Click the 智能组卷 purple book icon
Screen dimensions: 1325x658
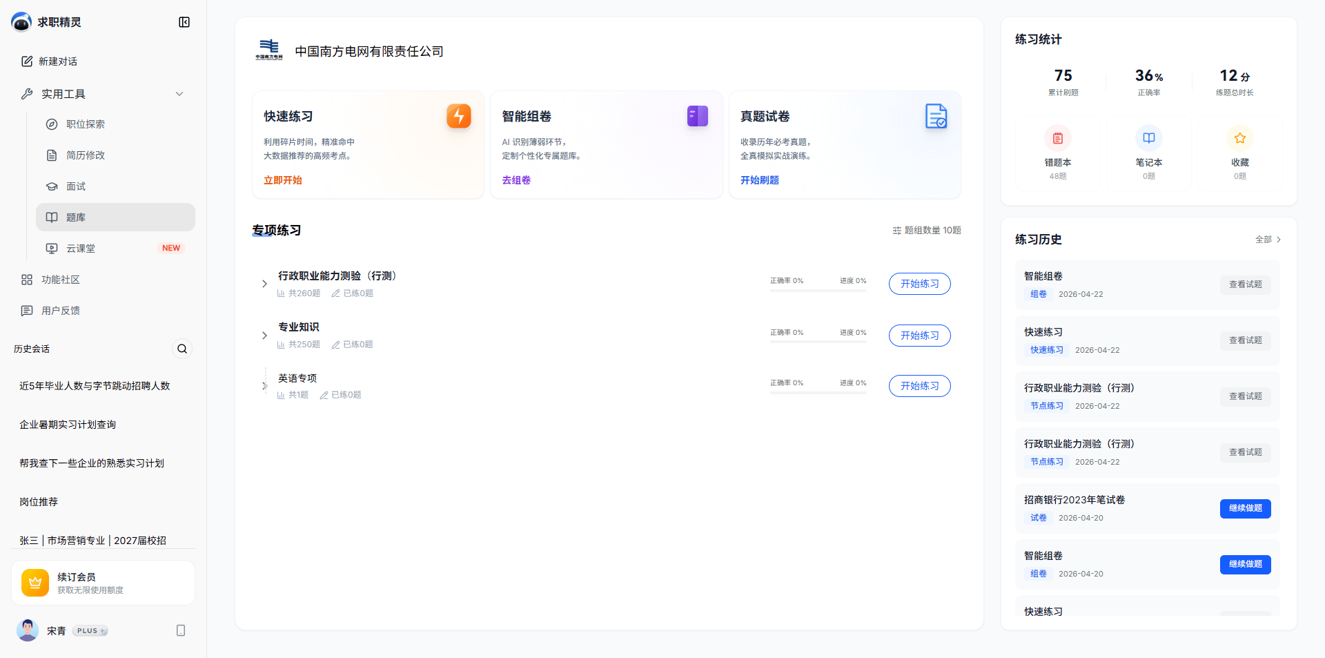[698, 116]
